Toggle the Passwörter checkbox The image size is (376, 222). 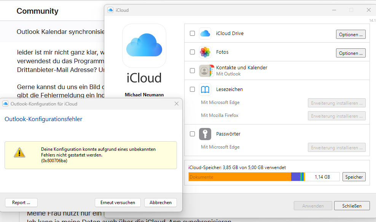click(x=192, y=134)
